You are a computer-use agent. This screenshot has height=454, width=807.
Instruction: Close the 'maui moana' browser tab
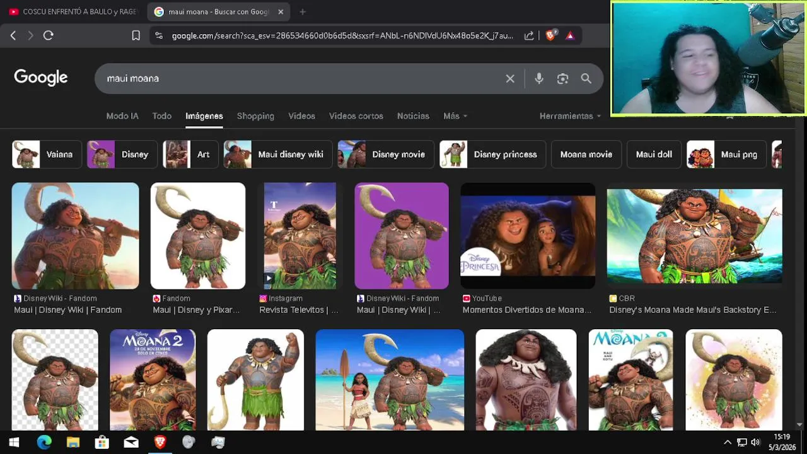[281, 11]
